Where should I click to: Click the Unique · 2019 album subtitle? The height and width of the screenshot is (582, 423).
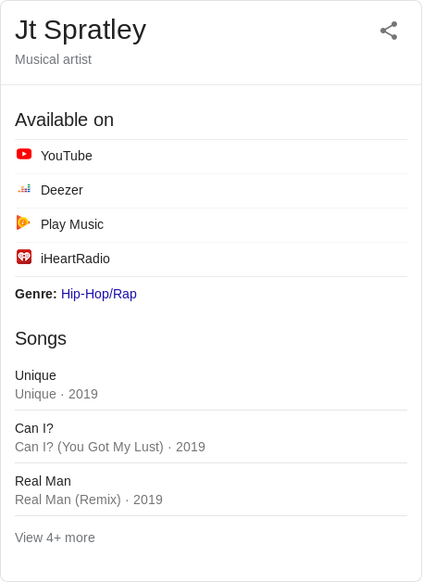point(56,394)
